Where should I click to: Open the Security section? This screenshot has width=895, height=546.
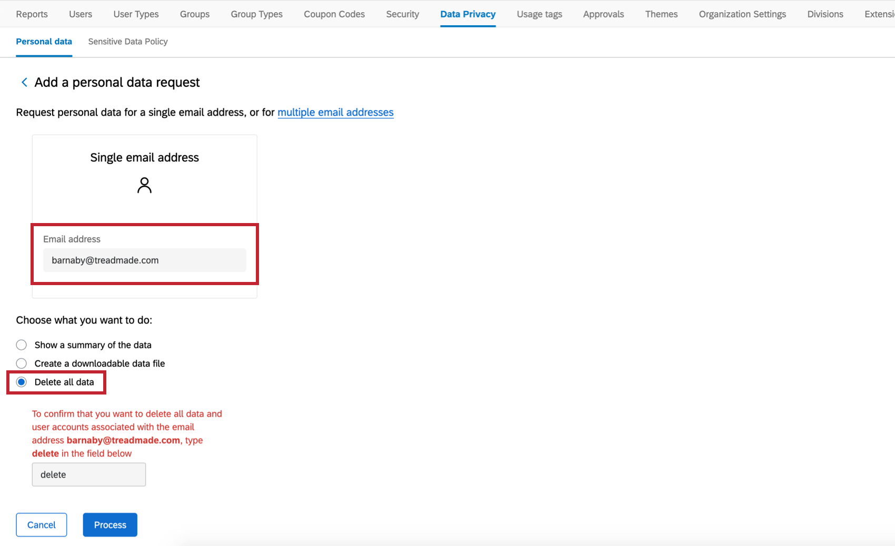point(402,14)
